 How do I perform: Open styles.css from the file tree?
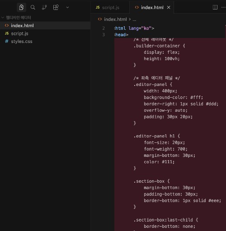(45, 41)
